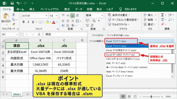Screen dimensions: 177x99
Task: Open the Name Box A1 dropdown
Action: click(17, 34)
